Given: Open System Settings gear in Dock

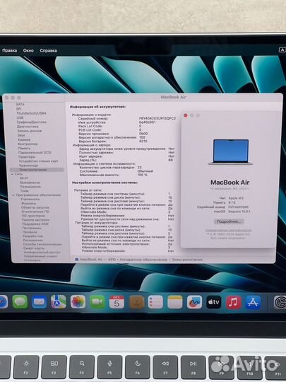Looking at the screenshot, I should [x=280, y=302].
